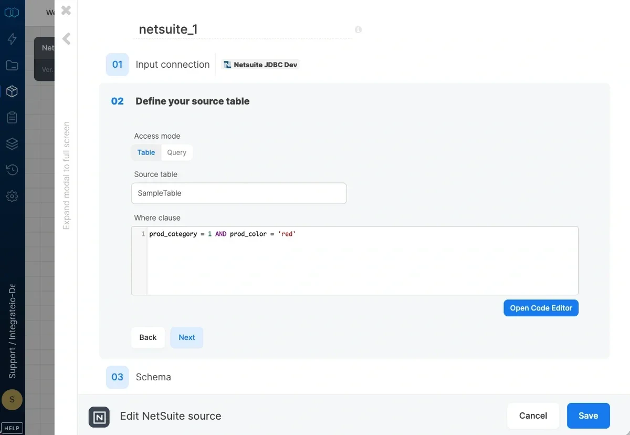Click the Netsuite JDBC Dev connection chip
The image size is (630, 435).
pyautogui.click(x=260, y=64)
